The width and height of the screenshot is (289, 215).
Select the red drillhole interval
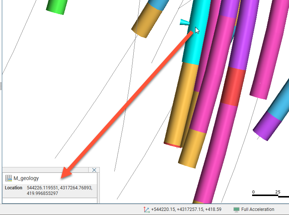coord(233,87)
